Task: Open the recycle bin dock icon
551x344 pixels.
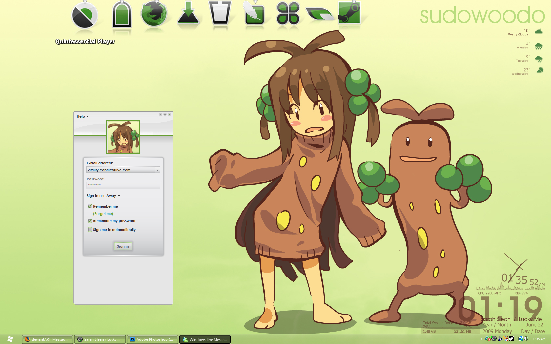Action: (x=220, y=13)
